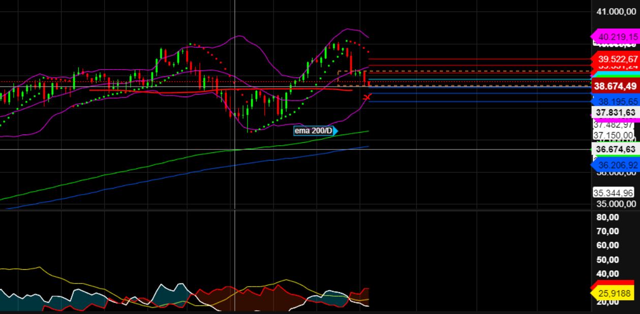Viewport: 640px width, 314px height.
Task: Toggle the white price level 37.831,63
Action: (614, 113)
